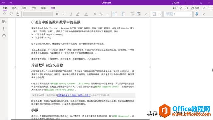This screenshot has height=120, width=213.
Task: Apply font color
Action: pyautogui.click(x=86, y=14)
